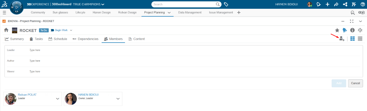
Task: Click the share arrow icon
Action: click(336, 4)
